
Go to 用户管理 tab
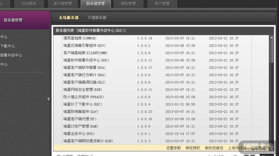point(162,4)
